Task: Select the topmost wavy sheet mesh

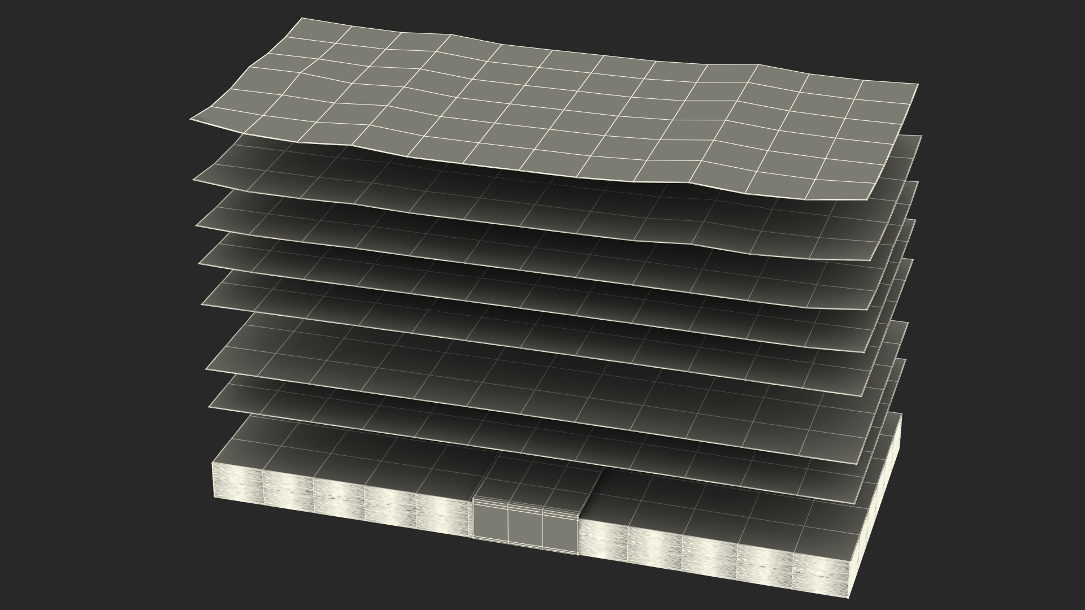Action: click(x=554, y=109)
